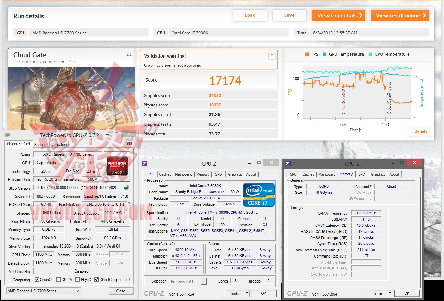
Task: Click the CAS# Latency 10.0 clocks value
Action: tap(366, 226)
